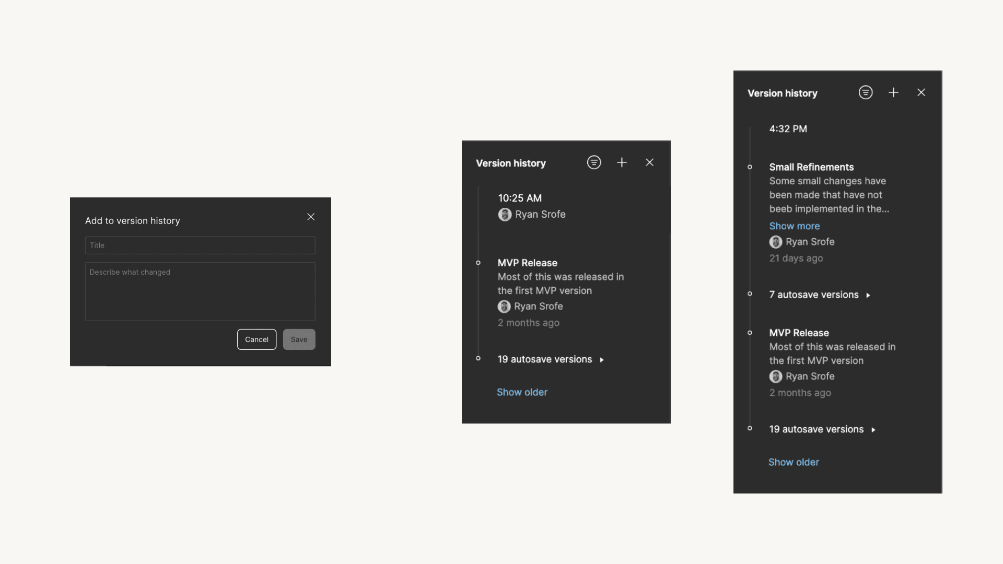Click the Save button in the dialog
This screenshot has height=564, width=1003.
299,339
